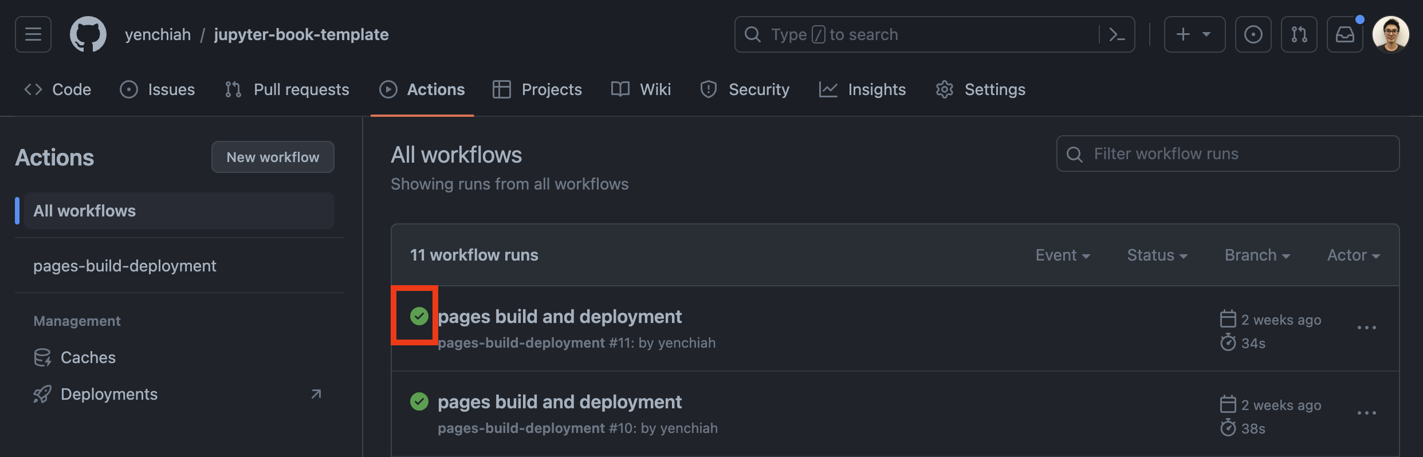Expand the Branch filter dropdown
The image size is (1423, 457).
click(x=1257, y=255)
